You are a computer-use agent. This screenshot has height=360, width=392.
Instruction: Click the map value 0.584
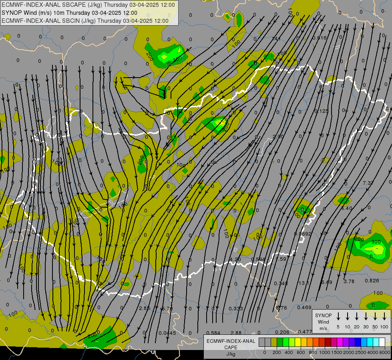[x=213, y=333]
